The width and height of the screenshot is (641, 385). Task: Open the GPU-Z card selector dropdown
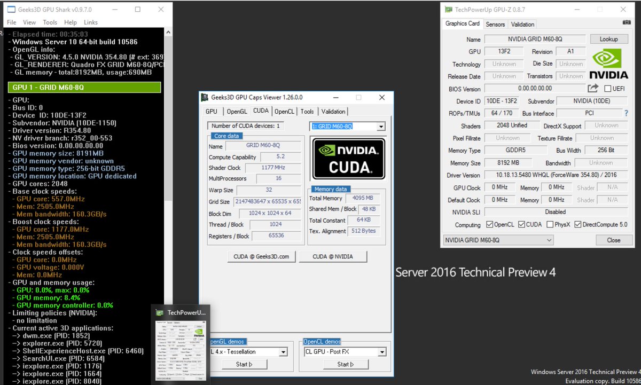[498, 240]
